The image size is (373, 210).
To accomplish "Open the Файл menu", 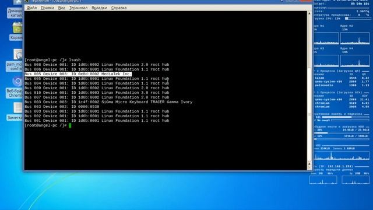I will pyautogui.click(x=31, y=8).
